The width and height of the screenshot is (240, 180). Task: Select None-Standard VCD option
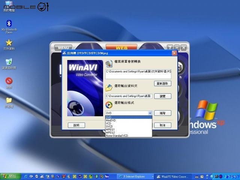coord(129,136)
